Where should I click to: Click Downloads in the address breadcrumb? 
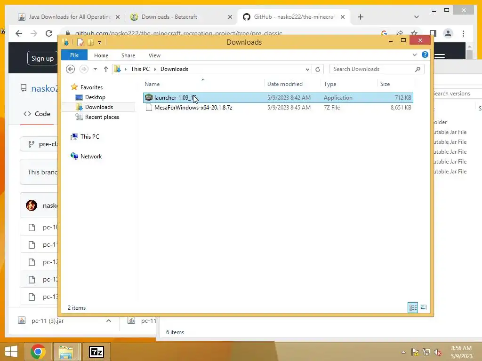coord(174,69)
